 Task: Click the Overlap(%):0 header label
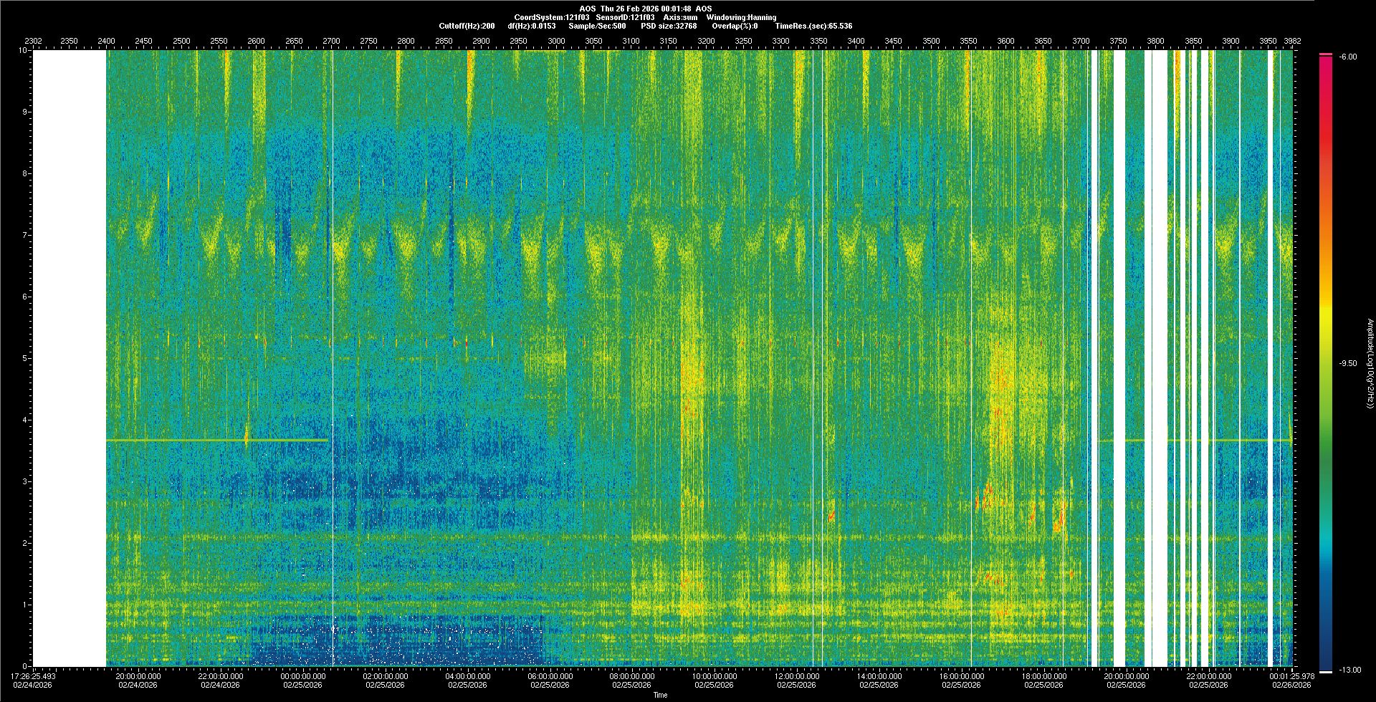click(735, 26)
